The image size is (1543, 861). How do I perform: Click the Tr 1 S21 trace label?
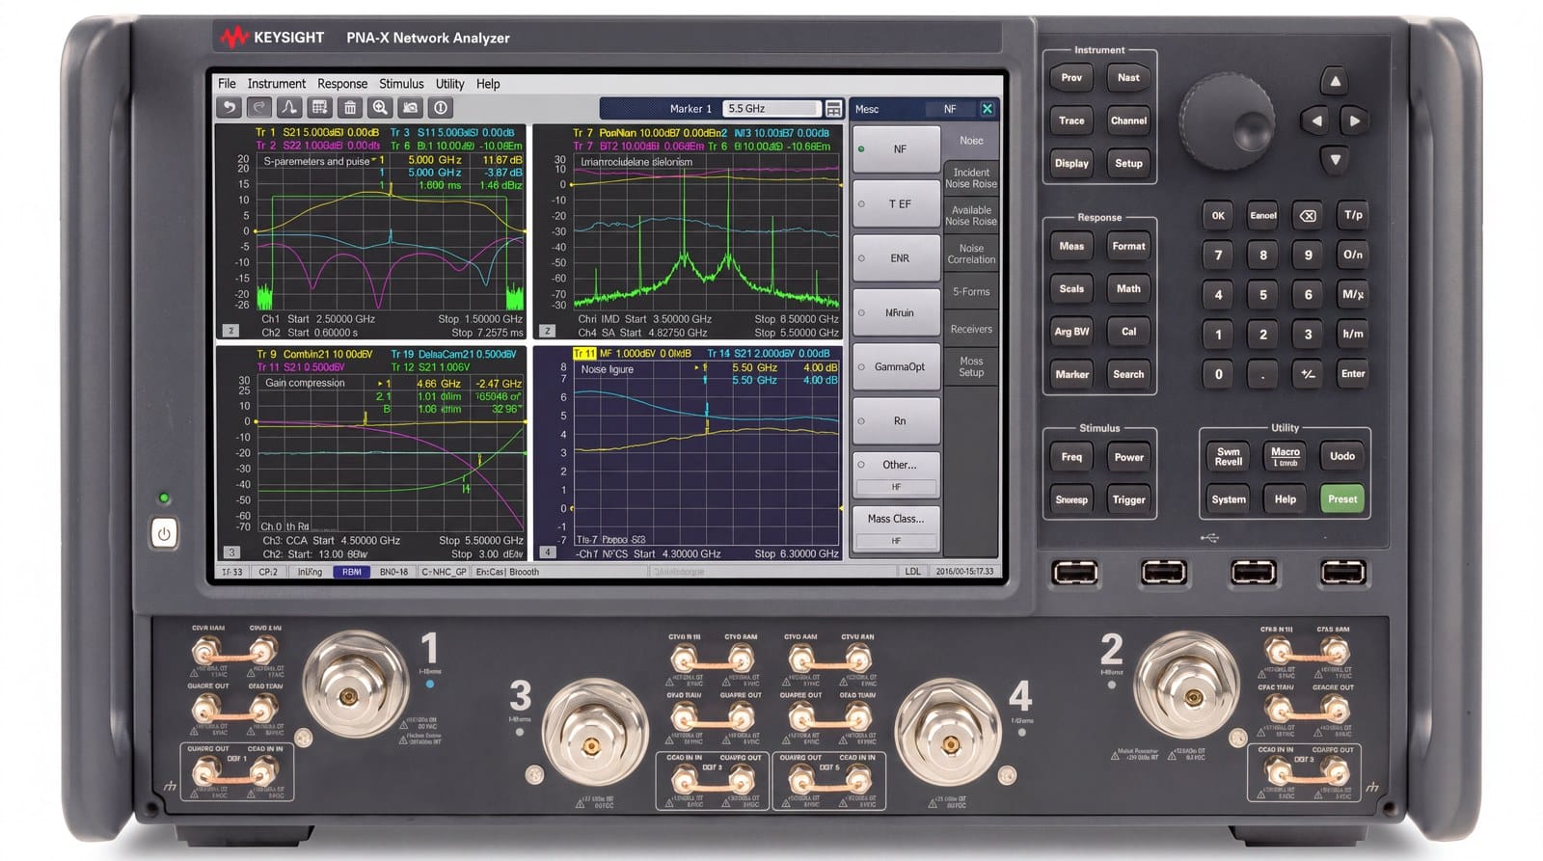316,133
